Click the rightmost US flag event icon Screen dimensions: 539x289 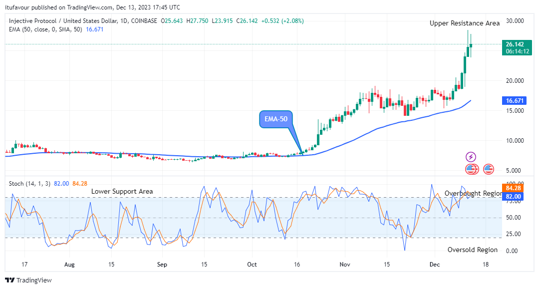[x=489, y=169]
